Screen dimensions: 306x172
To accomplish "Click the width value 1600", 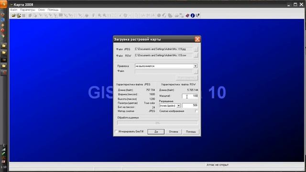I will (152, 94).
